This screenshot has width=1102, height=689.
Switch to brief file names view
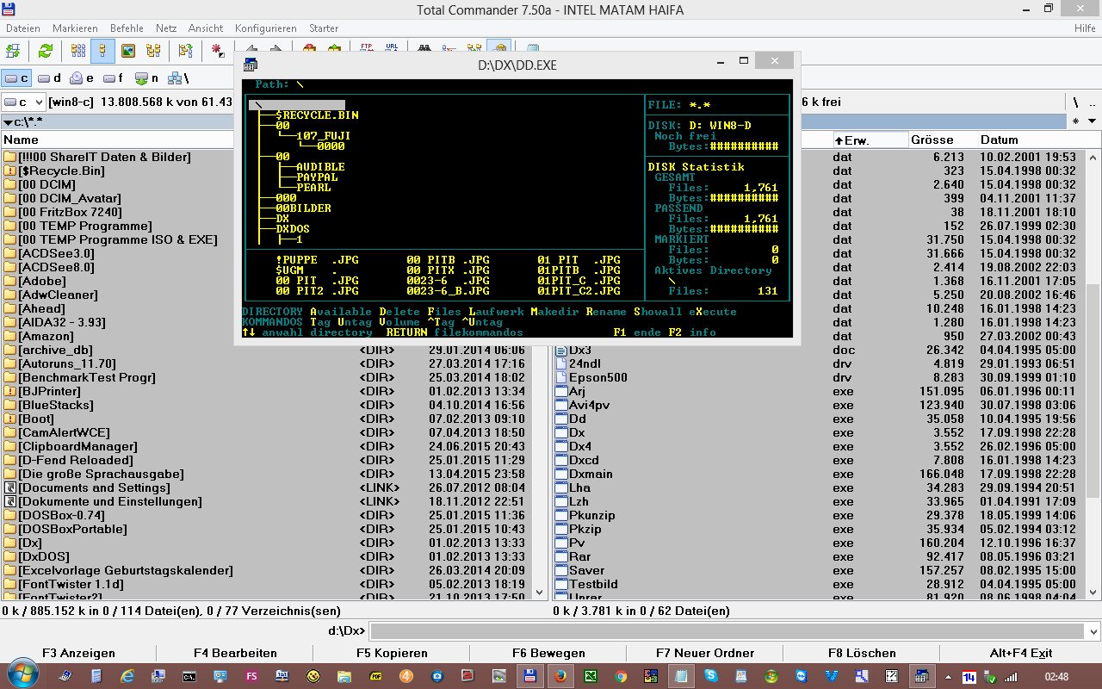(78, 51)
